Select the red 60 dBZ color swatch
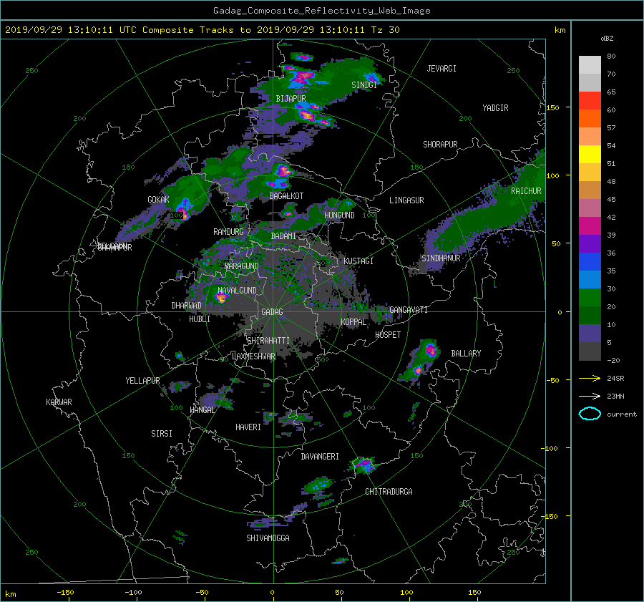Viewport: 644px width, 602px height. click(x=590, y=101)
